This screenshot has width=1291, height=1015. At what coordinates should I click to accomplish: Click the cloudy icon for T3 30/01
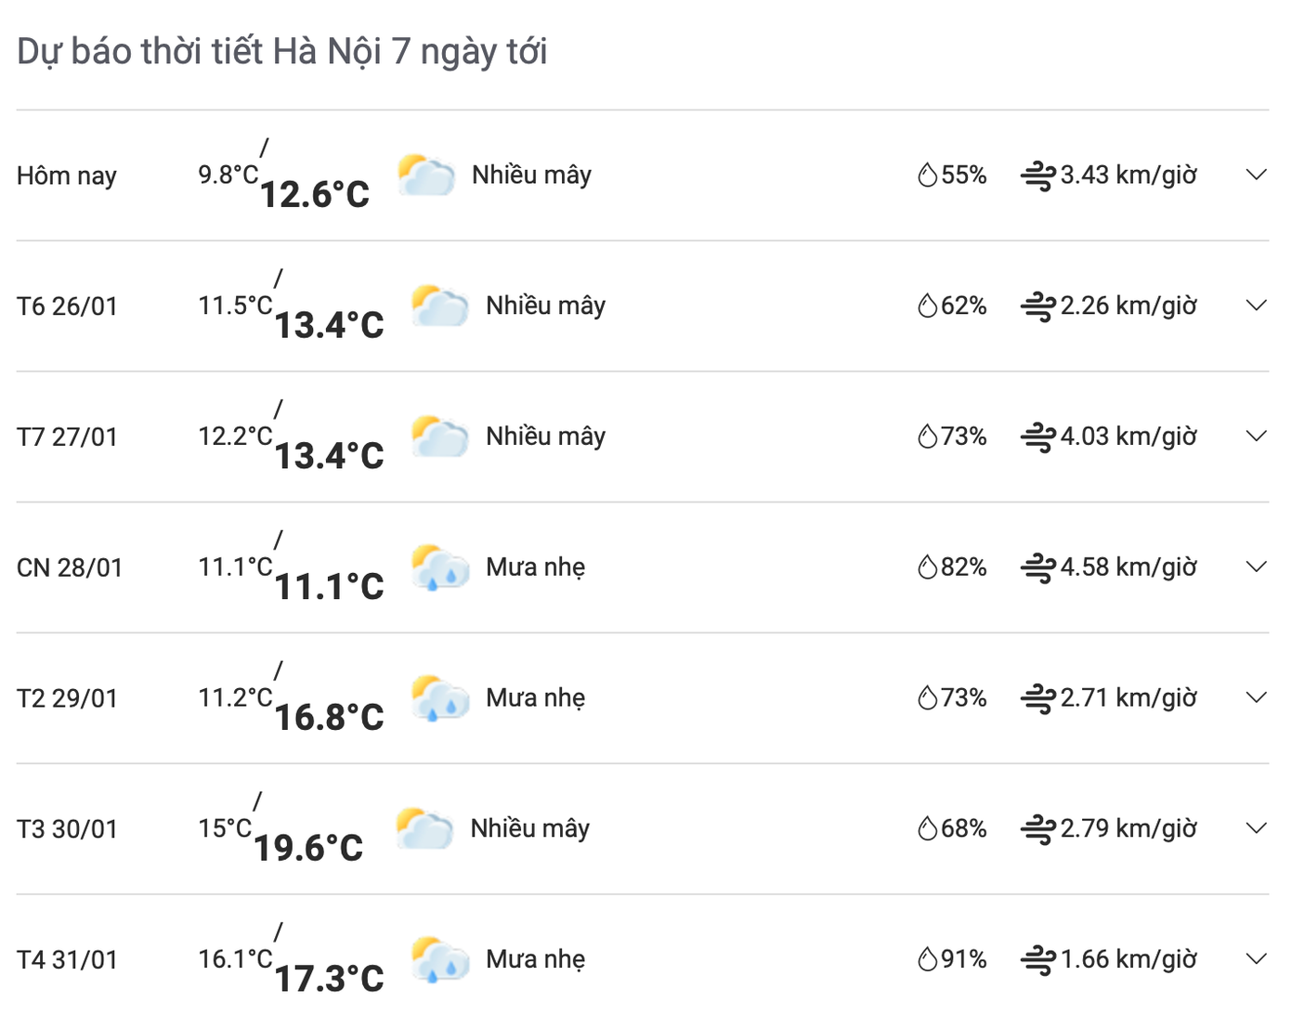click(424, 829)
